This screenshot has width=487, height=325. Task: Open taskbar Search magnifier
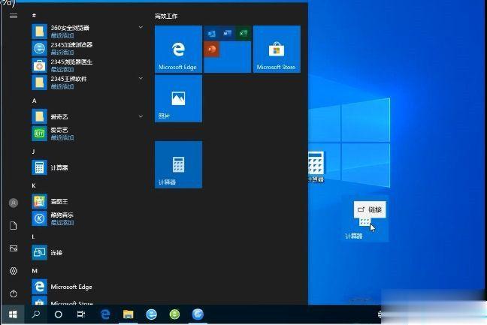36,314
